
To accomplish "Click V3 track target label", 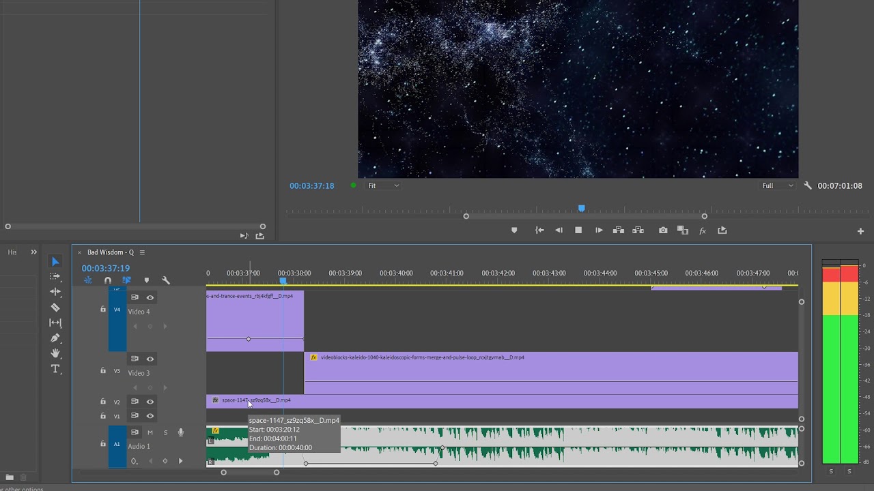I will point(117,372).
